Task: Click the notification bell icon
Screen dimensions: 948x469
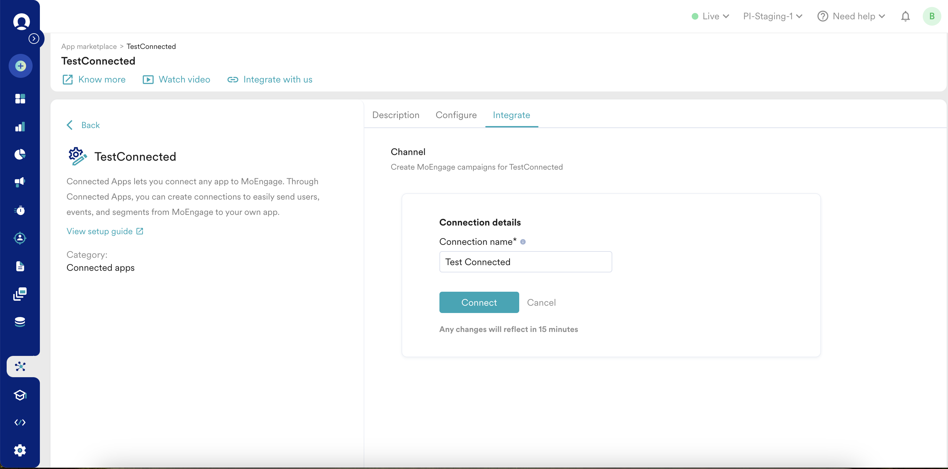Action: 905,17
